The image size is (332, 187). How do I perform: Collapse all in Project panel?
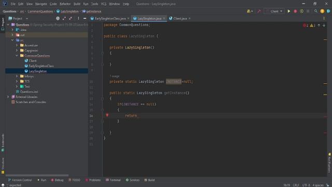point(71,19)
